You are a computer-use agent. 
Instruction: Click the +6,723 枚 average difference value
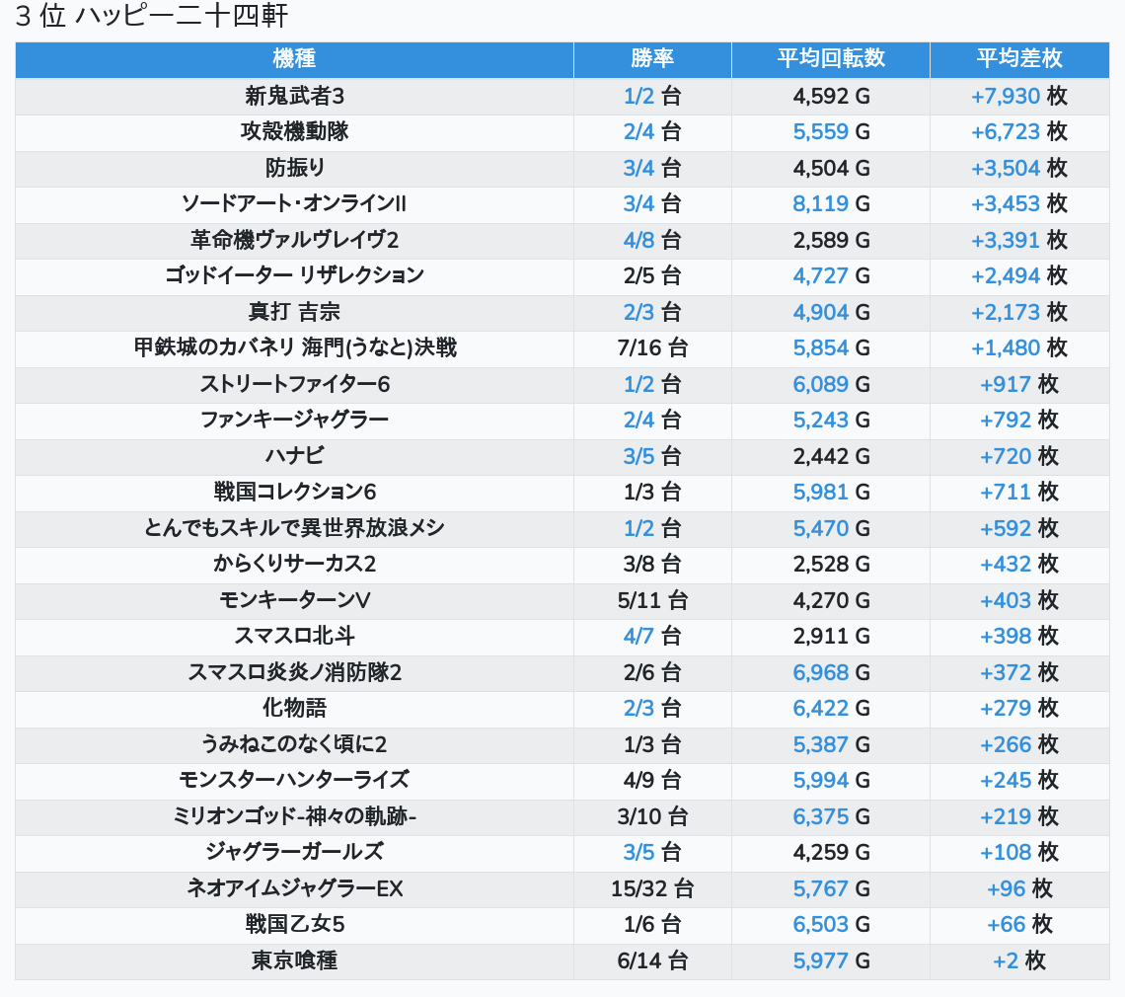(1018, 132)
